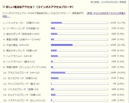Click the question mark icon beside poll title

[x=4, y=7]
